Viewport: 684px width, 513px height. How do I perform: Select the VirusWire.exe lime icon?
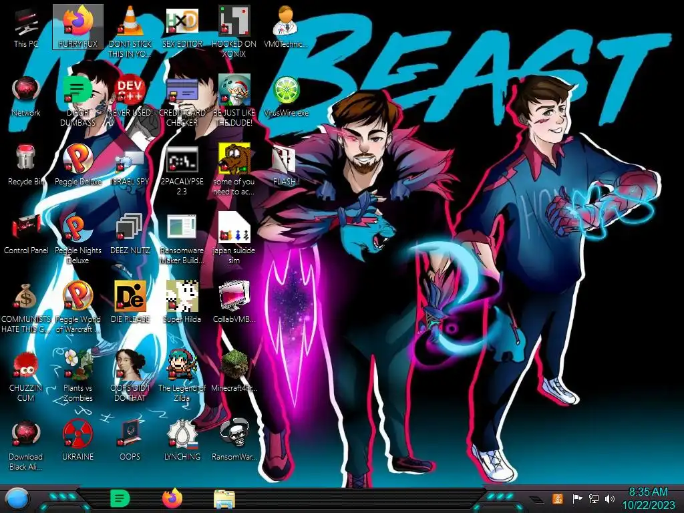(x=286, y=97)
